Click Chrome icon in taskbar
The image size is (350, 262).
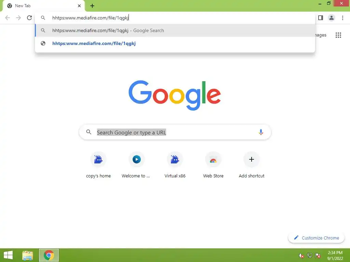click(49, 255)
